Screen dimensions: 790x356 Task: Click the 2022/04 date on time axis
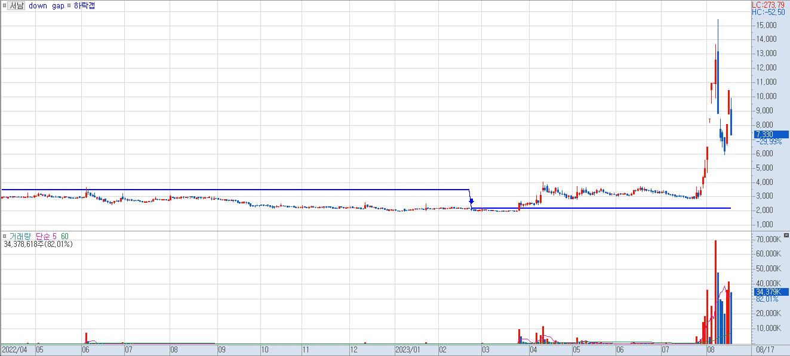pos(15,350)
